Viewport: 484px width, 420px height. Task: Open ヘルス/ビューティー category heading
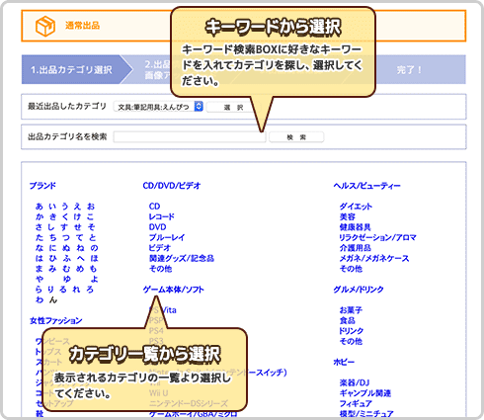coord(366,186)
